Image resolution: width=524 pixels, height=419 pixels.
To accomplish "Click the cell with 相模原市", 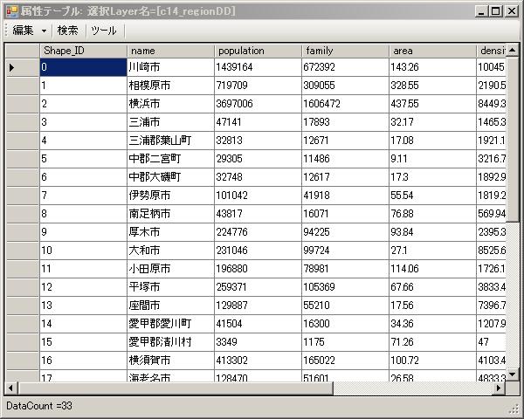I will [x=170, y=86].
